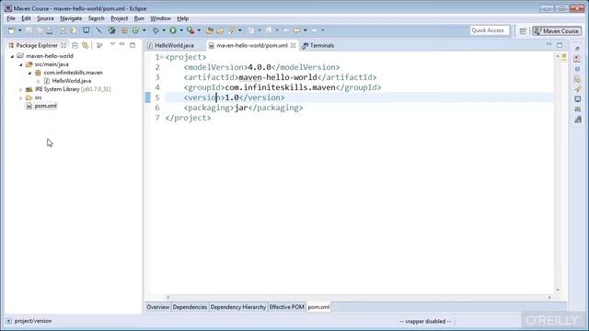Expand the JRE System Library node
Image resolution: width=589 pixels, height=331 pixels.
(x=21, y=90)
